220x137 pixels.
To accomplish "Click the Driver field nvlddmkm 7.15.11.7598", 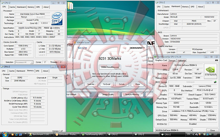I will 193,111.
